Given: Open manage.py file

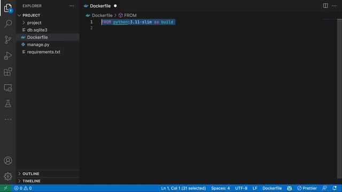Looking at the screenshot, I should coord(48,45).
